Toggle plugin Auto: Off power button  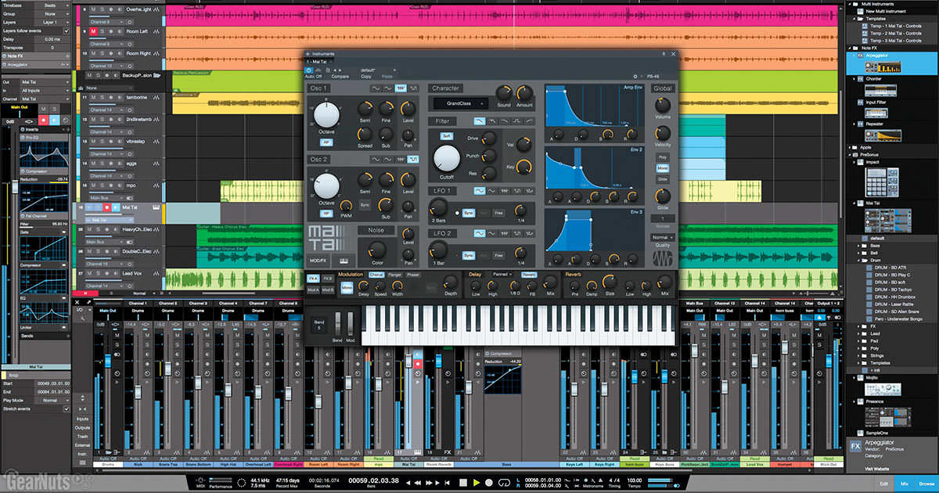click(309, 70)
